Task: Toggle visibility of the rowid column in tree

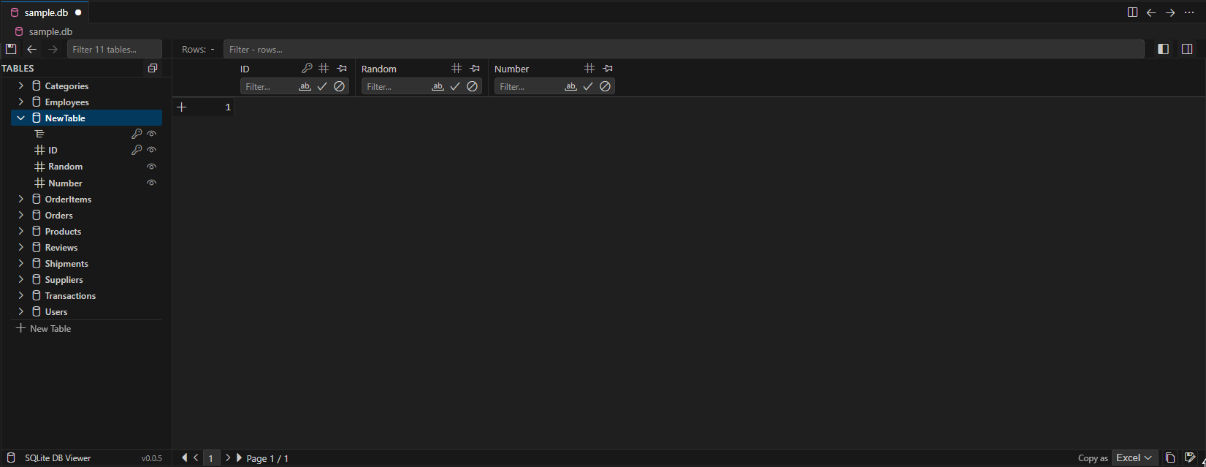Action: tap(152, 134)
